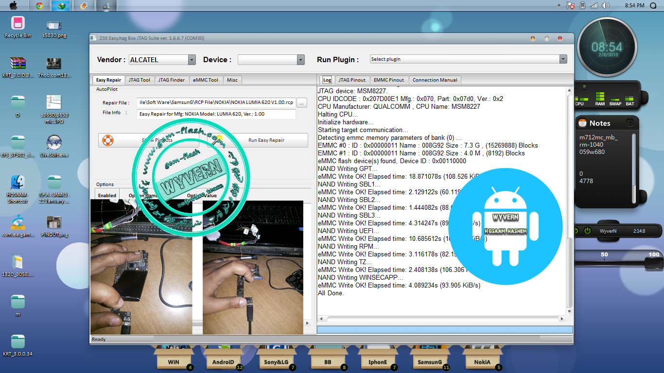Click the action center flag icon in the tray
This screenshot has height=373, width=664.
point(571,5)
